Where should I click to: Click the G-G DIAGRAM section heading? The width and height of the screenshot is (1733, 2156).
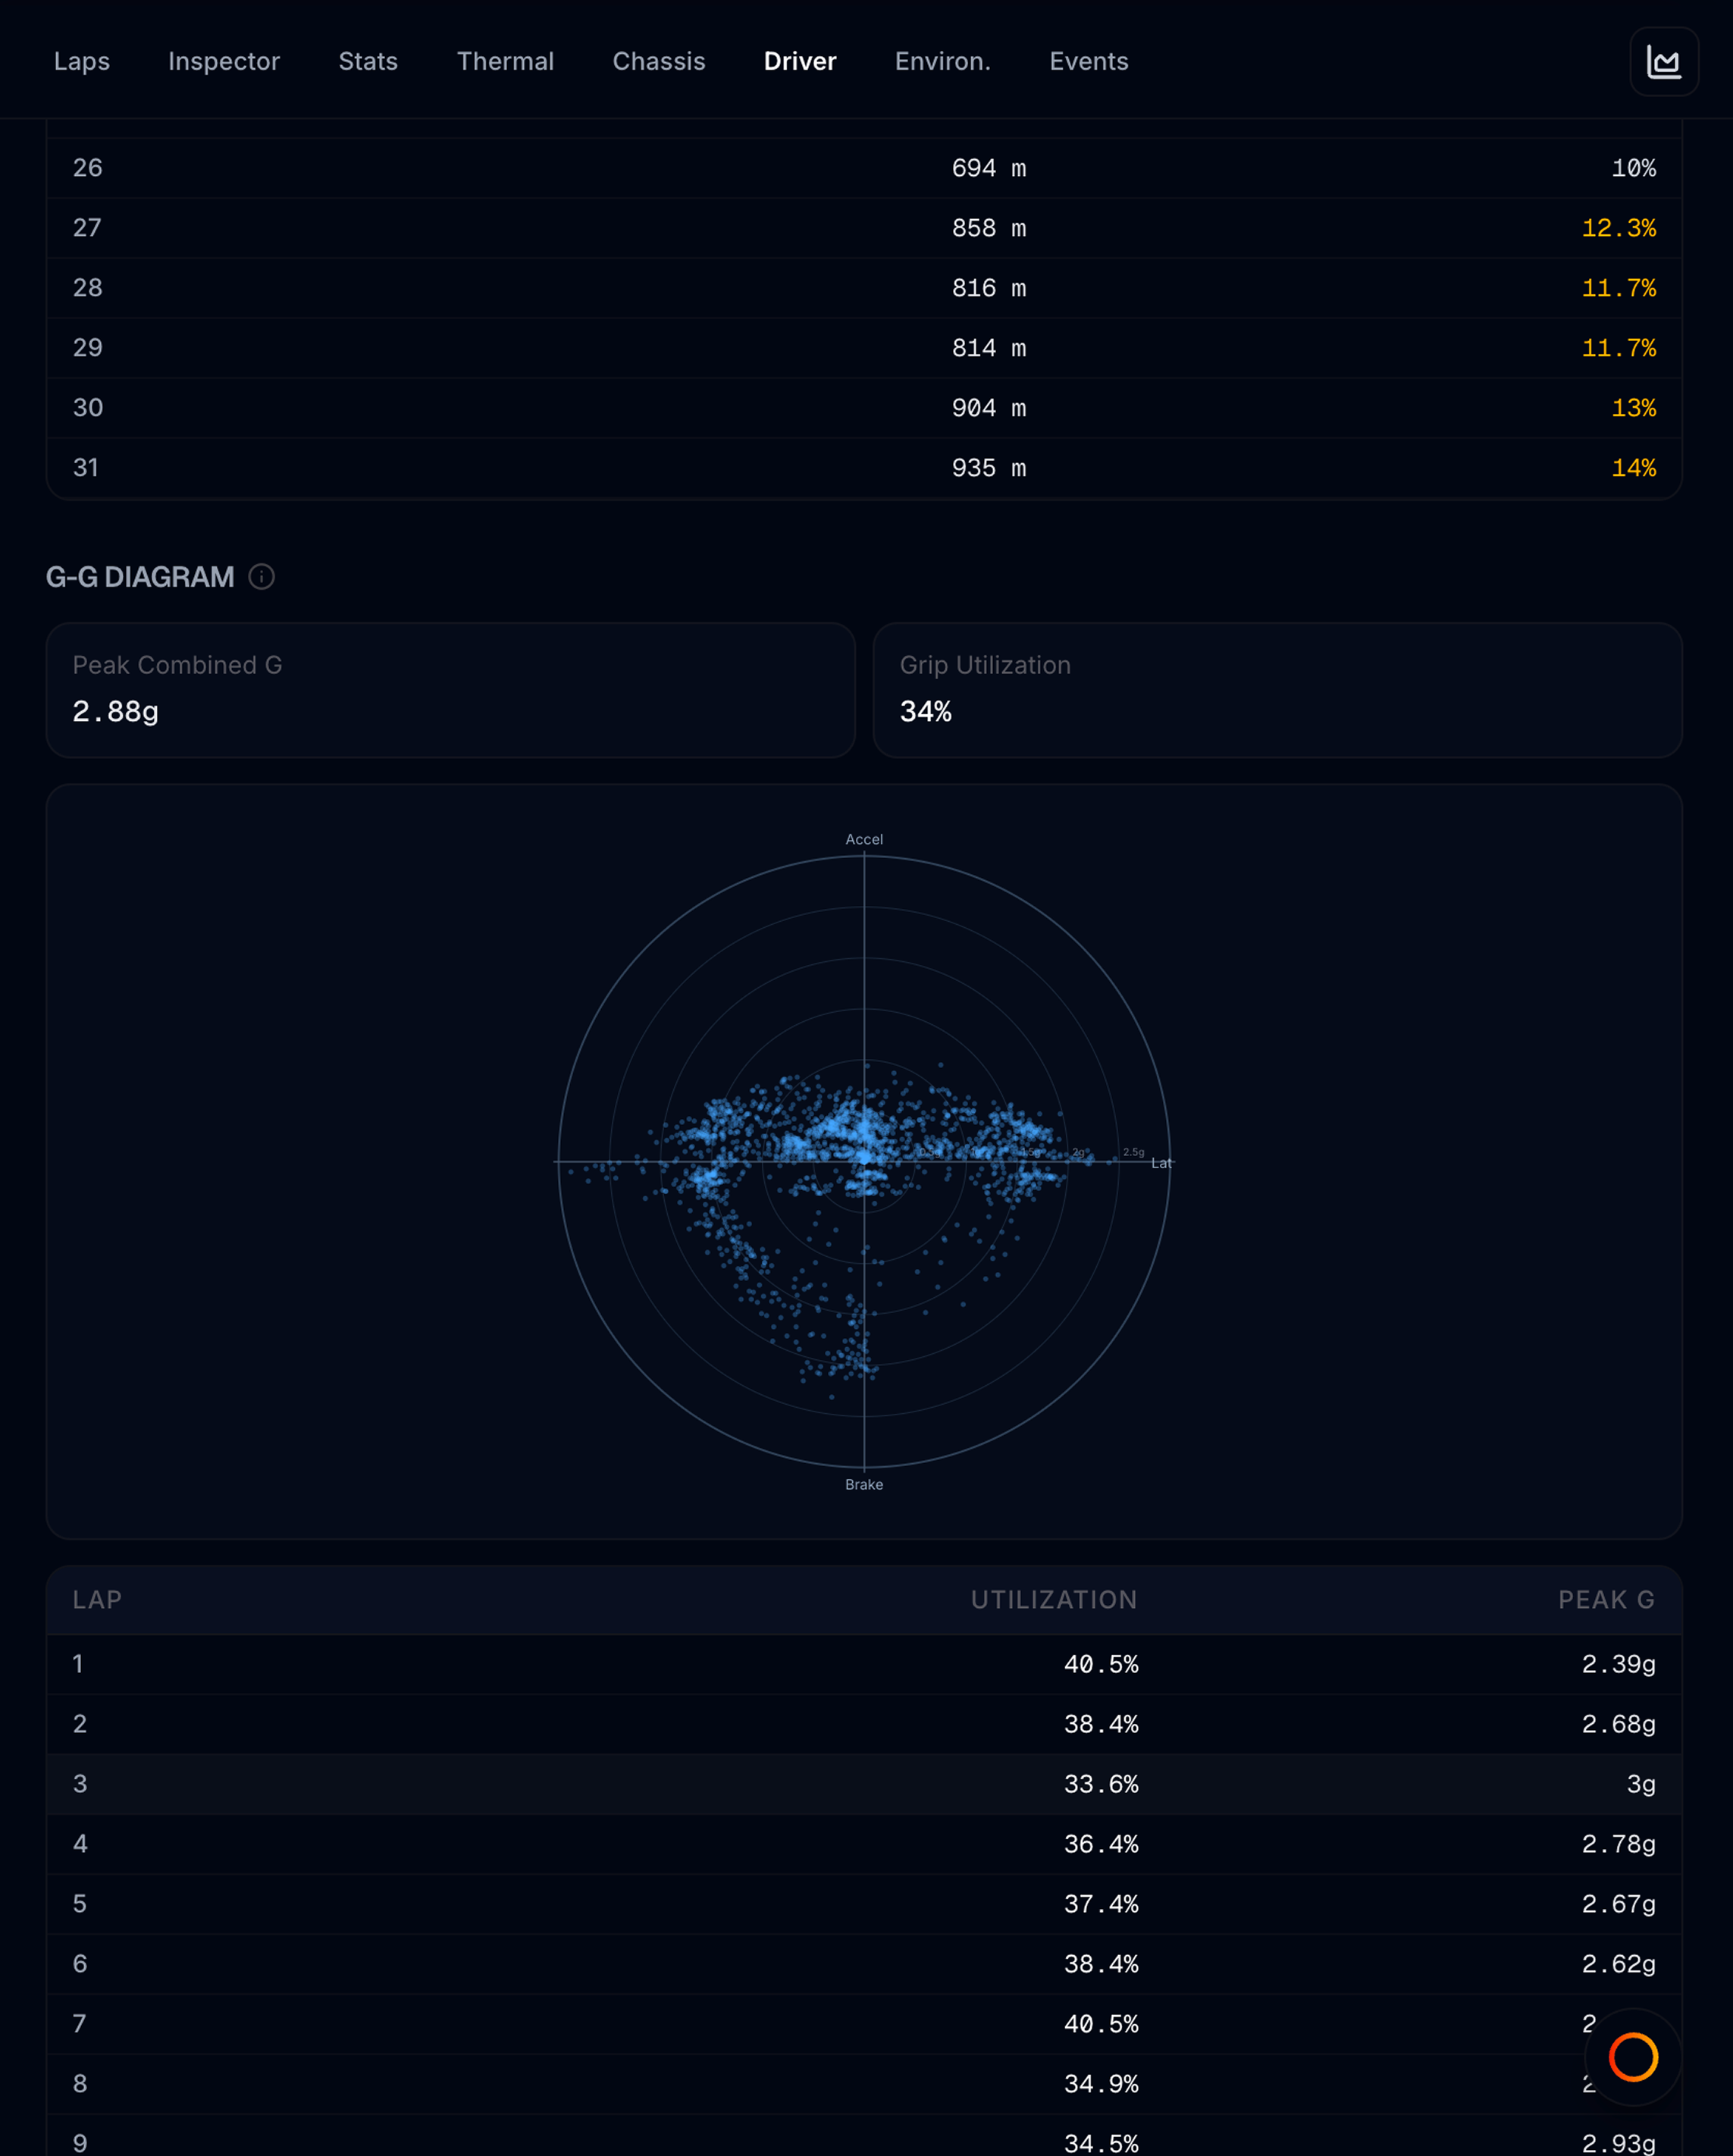coord(140,577)
